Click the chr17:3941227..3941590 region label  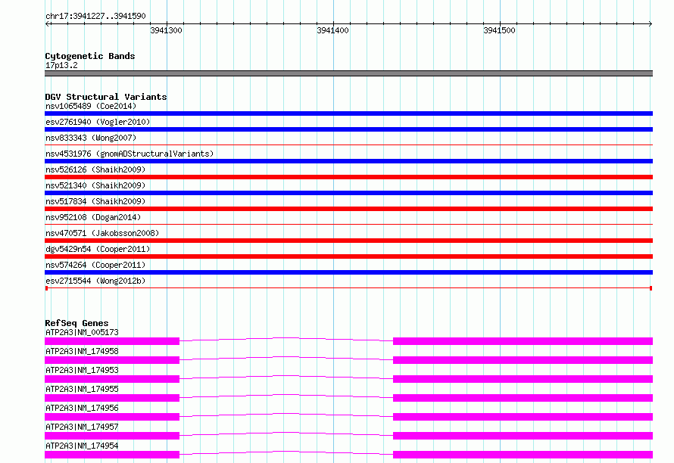click(95, 16)
